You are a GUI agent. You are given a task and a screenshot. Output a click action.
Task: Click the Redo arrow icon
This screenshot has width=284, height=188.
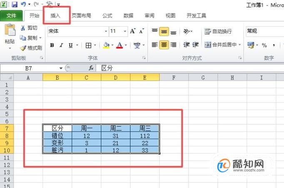tap(36, 4)
